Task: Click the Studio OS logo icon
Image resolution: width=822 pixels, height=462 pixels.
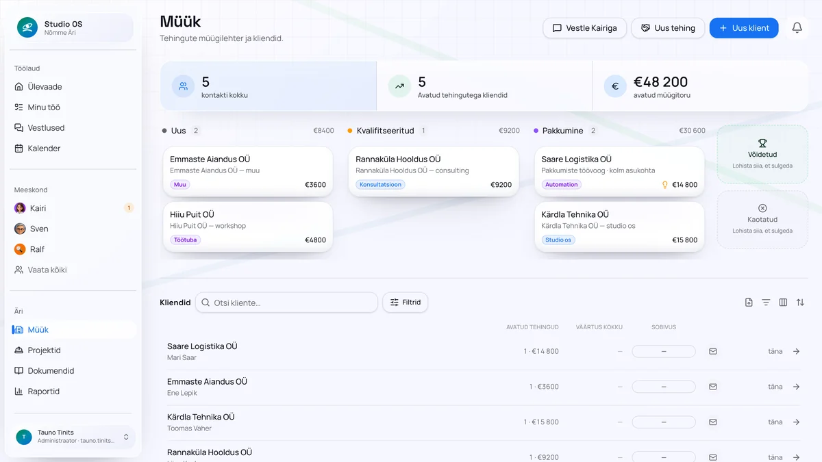Action: click(x=27, y=28)
